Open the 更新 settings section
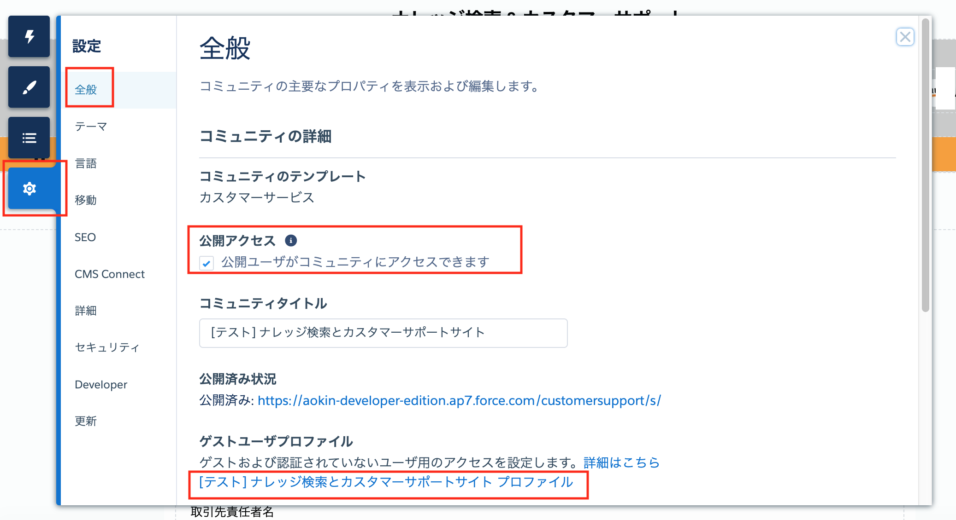 (x=86, y=421)
